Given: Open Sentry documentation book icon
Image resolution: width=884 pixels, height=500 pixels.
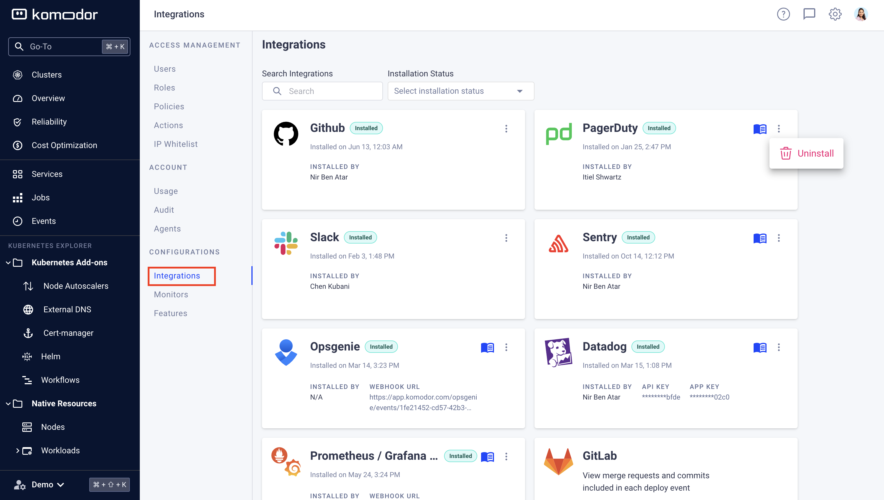Looking at the screenshot, I should [x=760, y=238].
